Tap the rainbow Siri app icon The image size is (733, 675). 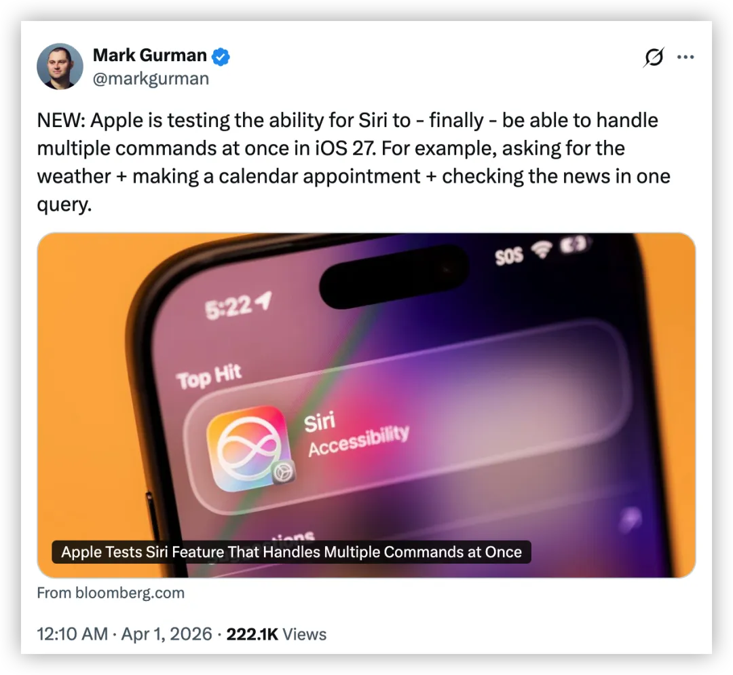click(x=250, y=448)
